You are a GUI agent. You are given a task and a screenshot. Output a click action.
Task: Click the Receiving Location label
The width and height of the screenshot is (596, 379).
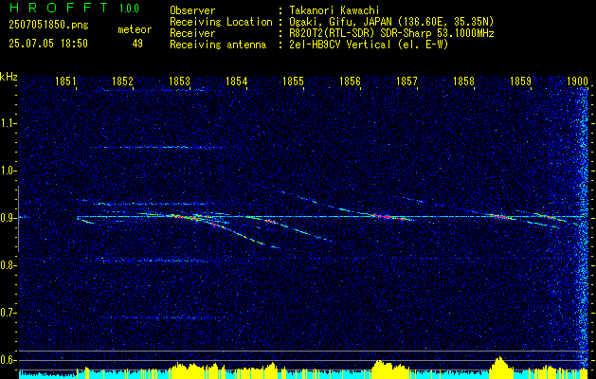coord(221,22)
